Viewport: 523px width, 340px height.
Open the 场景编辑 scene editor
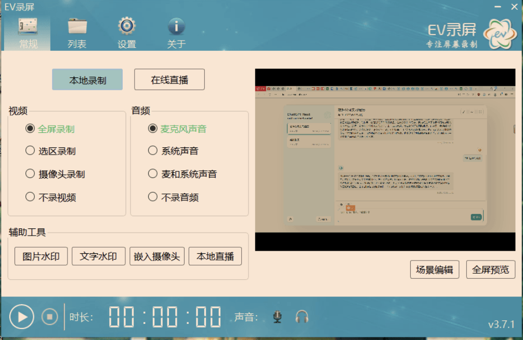(436, 270)
